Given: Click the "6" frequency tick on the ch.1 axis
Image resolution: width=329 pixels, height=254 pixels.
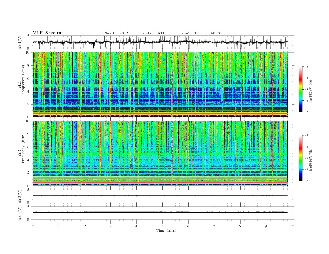Looking at the screenshot, I should click(29, 78).
